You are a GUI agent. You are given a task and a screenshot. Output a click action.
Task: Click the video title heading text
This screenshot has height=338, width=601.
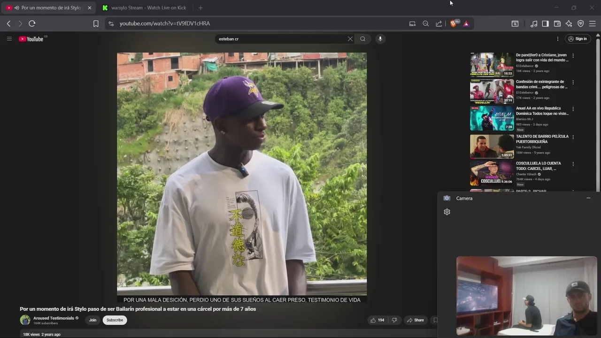tap(138, 309)
